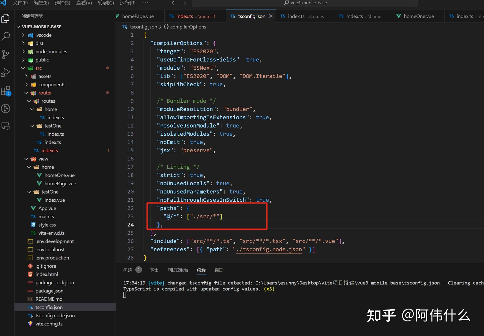484x336 pixels.
Task: Click the back navigation arrow
Action: tap(174, 3)
